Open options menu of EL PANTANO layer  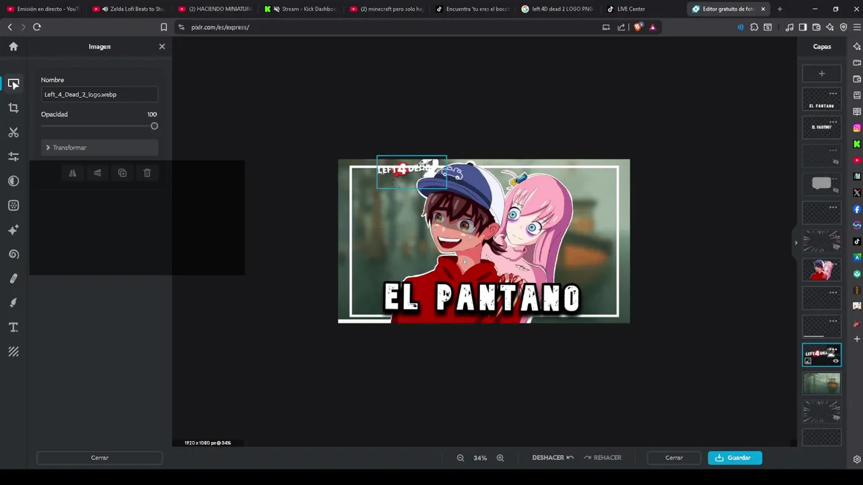coord(833,94)
